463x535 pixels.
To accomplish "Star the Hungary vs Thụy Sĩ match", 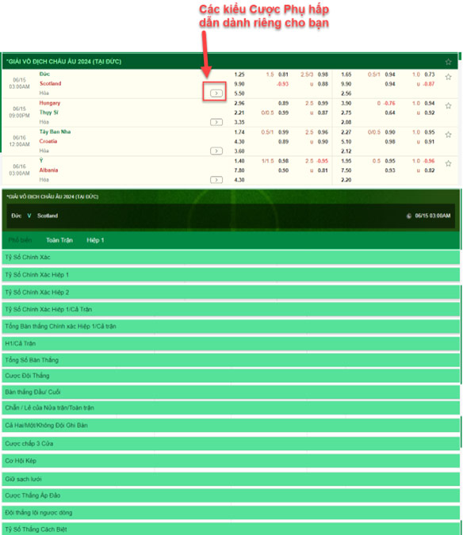I will [x=448, y=105].
